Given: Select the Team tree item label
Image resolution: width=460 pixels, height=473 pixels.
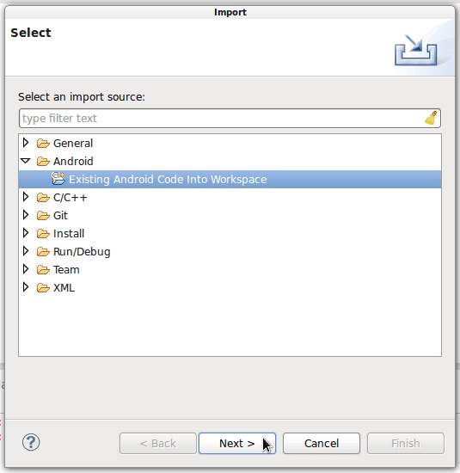Looking at the screenshot, I should (66, 270).
